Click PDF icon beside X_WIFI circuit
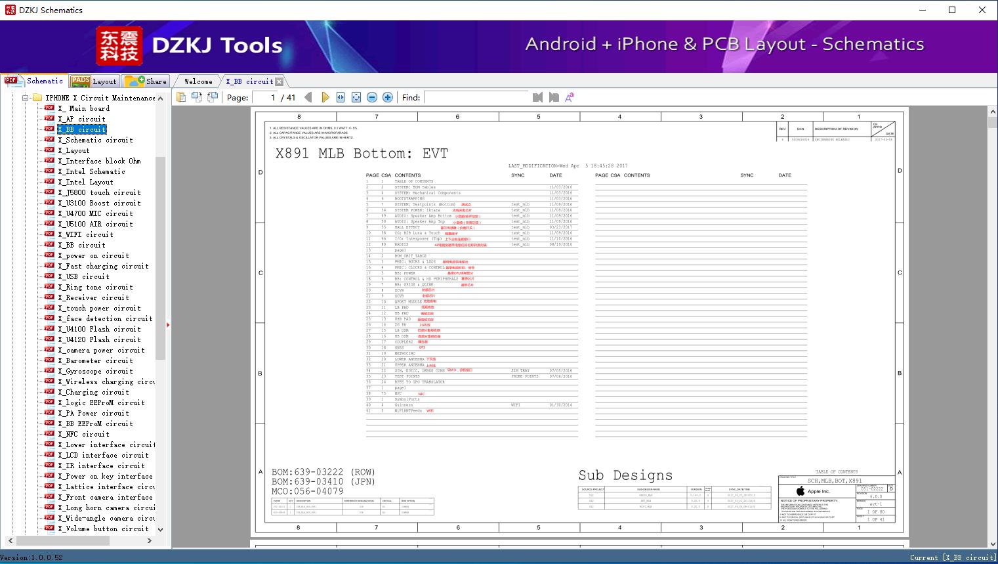Image resolution: width=998 pixels, height=564 pixels. (49, 234)
